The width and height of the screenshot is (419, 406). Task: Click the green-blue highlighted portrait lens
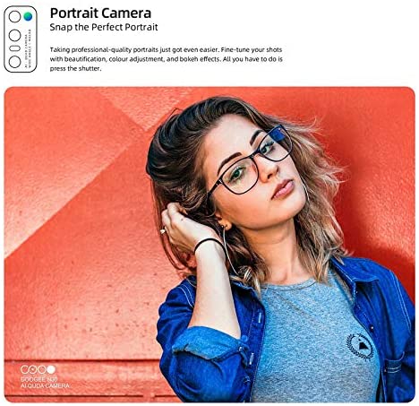[x=28, y=16]
